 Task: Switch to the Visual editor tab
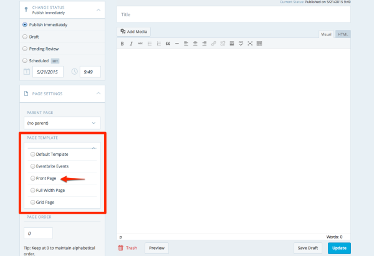326,34
